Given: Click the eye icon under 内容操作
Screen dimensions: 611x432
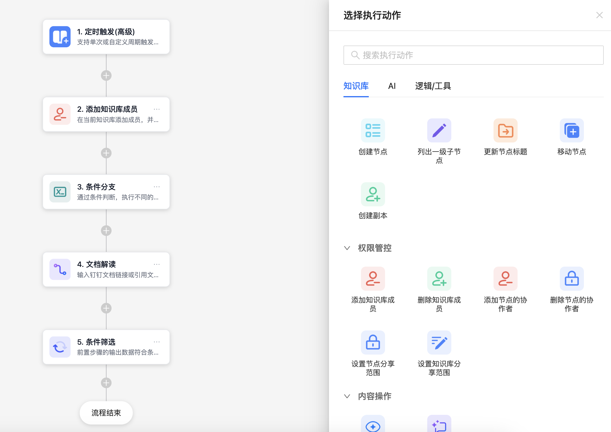Looking at the screenshot, I should 373,424.
